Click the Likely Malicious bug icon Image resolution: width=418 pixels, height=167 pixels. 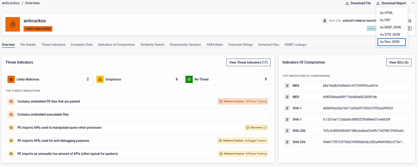pyautogui.click(x=11, y=79)
